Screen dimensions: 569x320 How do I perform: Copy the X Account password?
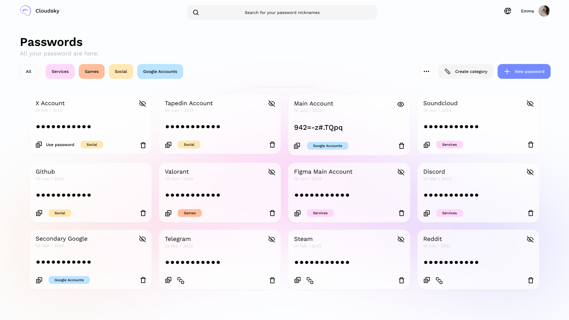(x=39, y=145)
